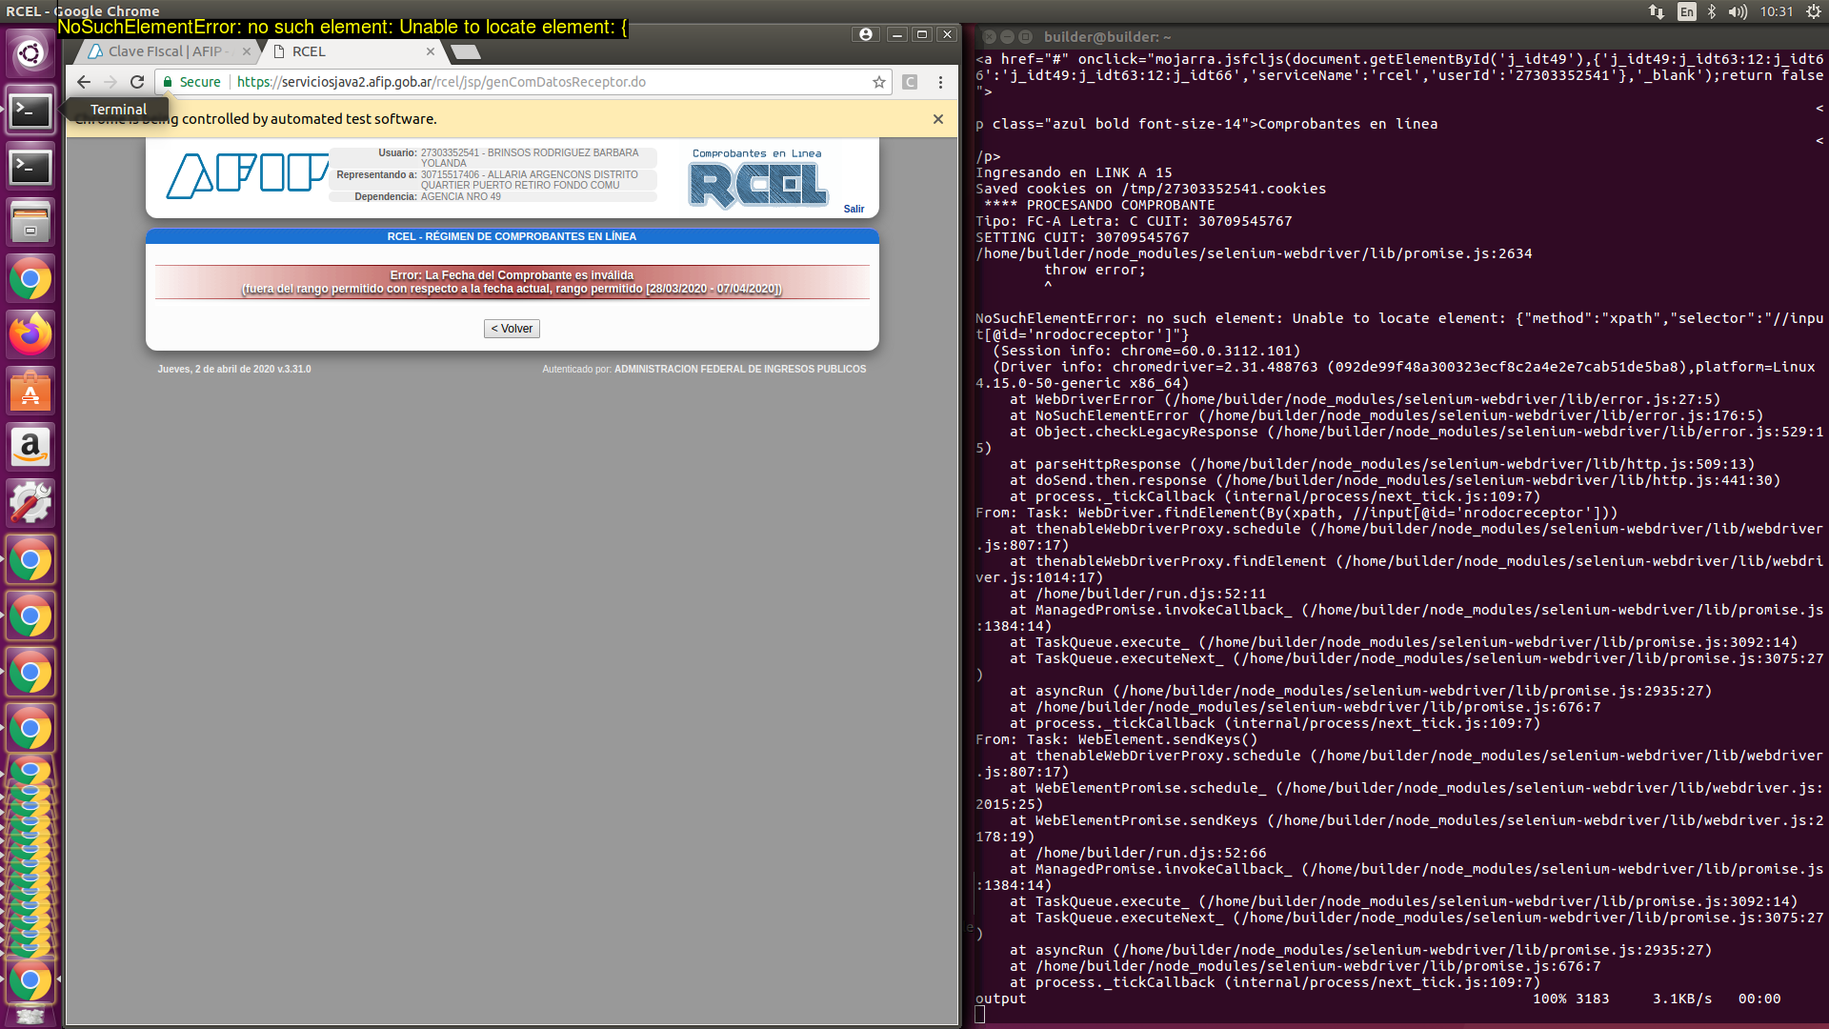
Task: Click the Chrome launcher below Terminal icons
Action: [x=30, y=279]
